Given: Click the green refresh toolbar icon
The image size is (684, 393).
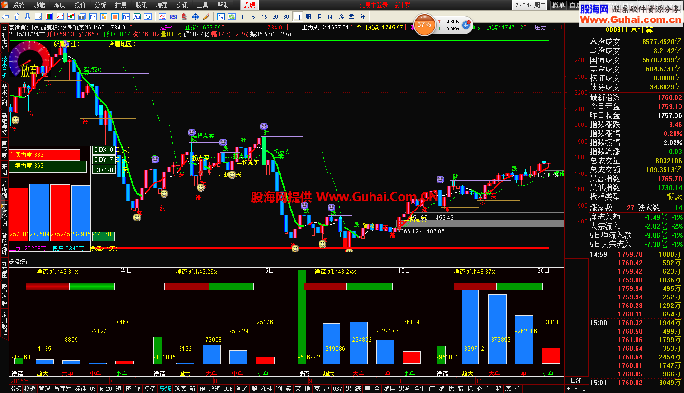Looking at the screenshot, I should pos(231,17).
